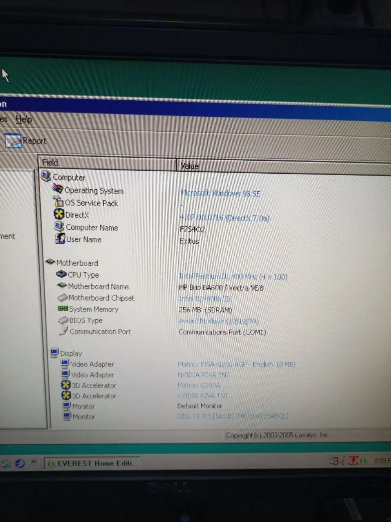Screen dimensions: 391x522
Task: Select the BIOS Type field label
Action: pos(86,320)
